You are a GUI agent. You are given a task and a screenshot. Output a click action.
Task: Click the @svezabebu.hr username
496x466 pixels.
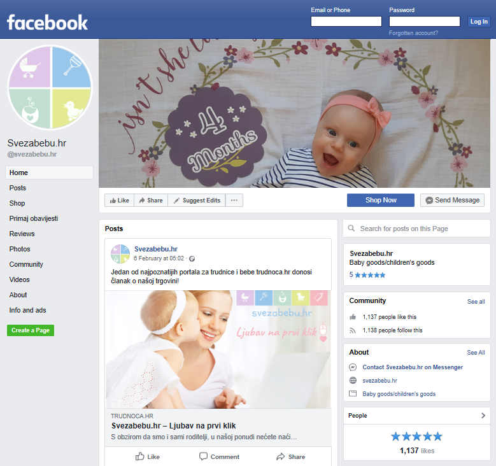tap(32, 155)
